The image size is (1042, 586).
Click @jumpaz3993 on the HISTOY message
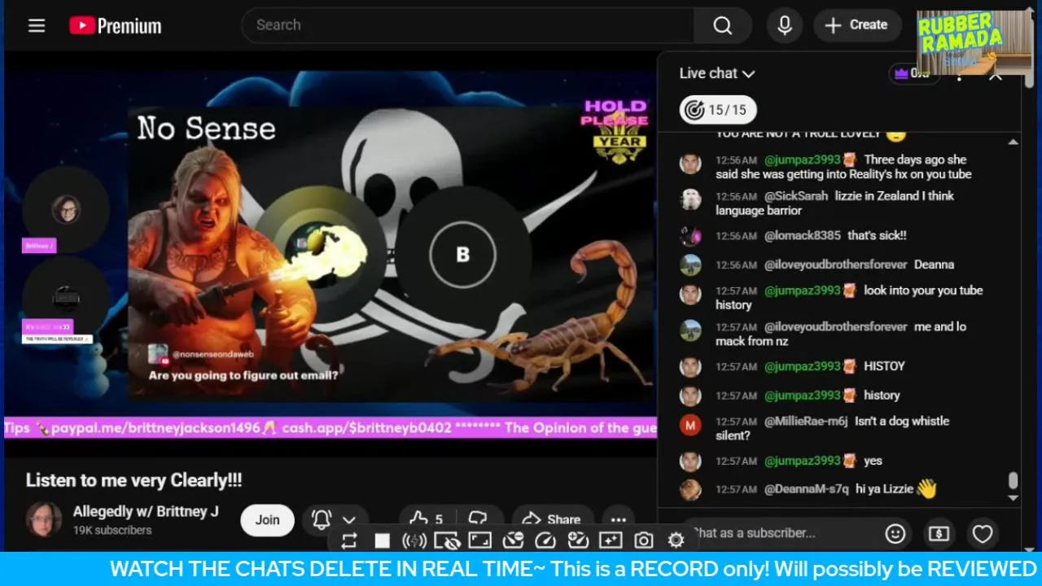[802, 366]
